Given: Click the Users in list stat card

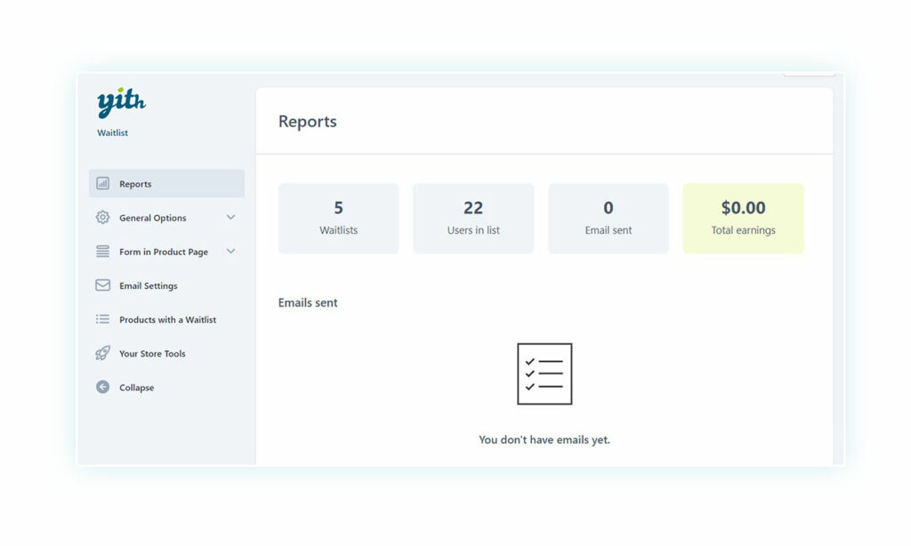Looking at the screenshot, I should coord(473,217).
